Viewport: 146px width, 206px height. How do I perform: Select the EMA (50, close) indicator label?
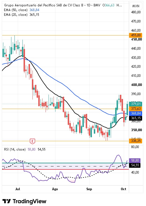tap(16, 10)
